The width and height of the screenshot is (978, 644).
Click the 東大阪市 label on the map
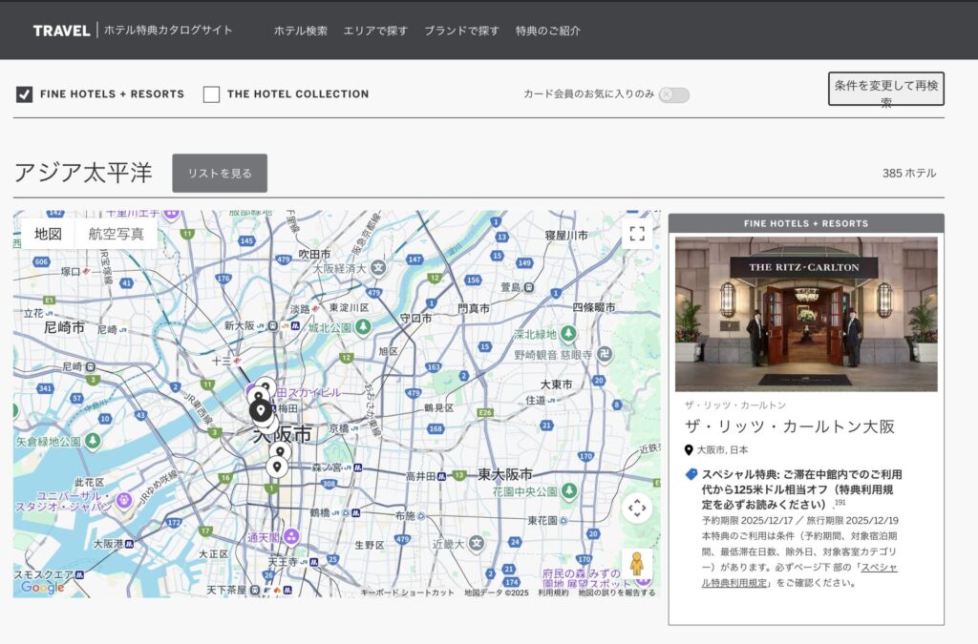click(505, 474)
